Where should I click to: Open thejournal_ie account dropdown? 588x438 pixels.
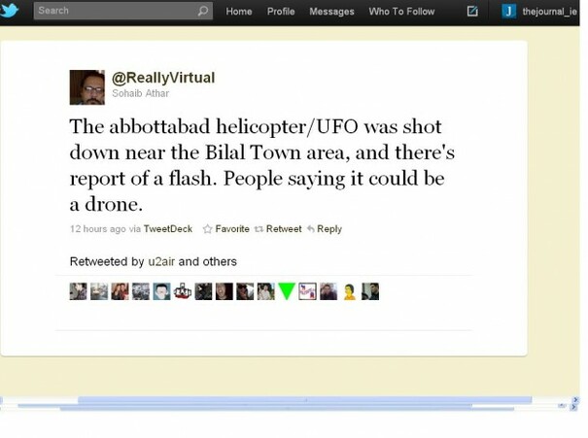(x=549, y=12)
